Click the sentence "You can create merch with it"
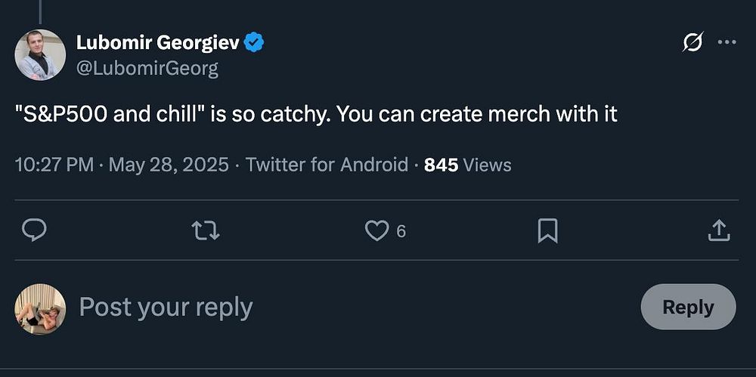Image resolution: width=756 pixels, height=377 pixels. pos(477,115)
